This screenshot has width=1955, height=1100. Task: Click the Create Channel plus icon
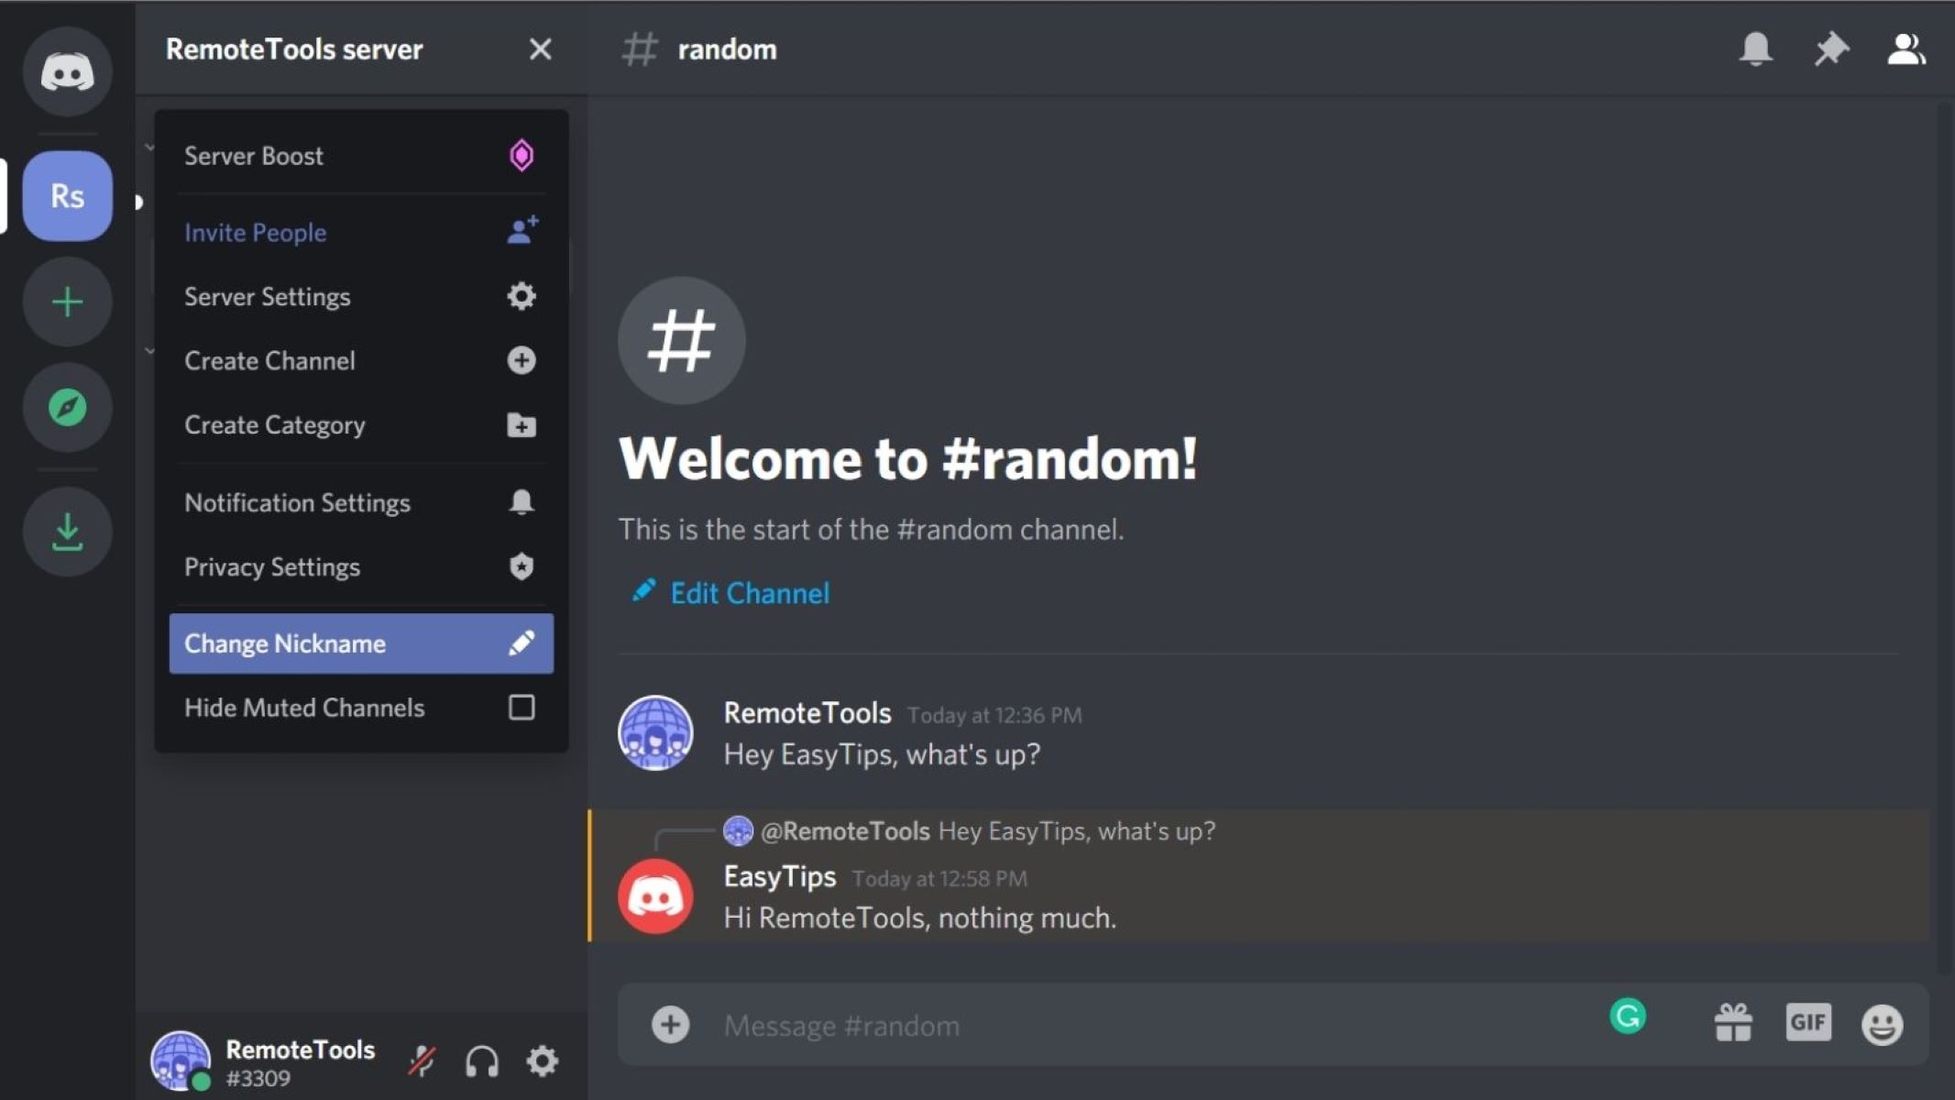(x=521, y=360)
